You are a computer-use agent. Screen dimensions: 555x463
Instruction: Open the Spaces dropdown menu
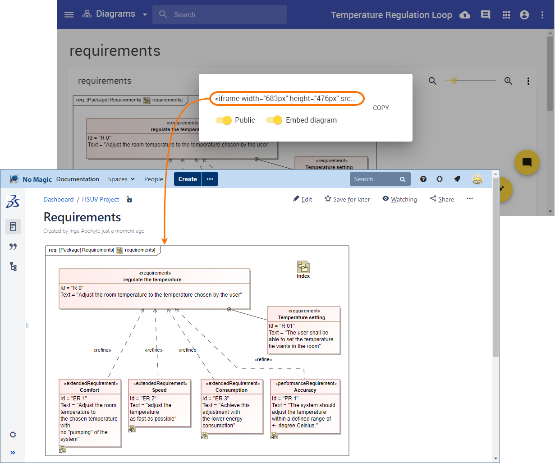tap(121, 179)
